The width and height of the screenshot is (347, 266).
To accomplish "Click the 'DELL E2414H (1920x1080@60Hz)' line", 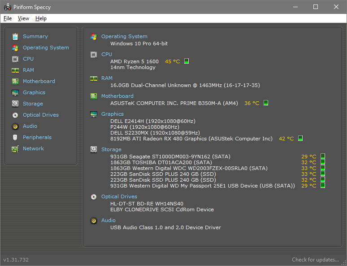I will click(x=153, y=122).
